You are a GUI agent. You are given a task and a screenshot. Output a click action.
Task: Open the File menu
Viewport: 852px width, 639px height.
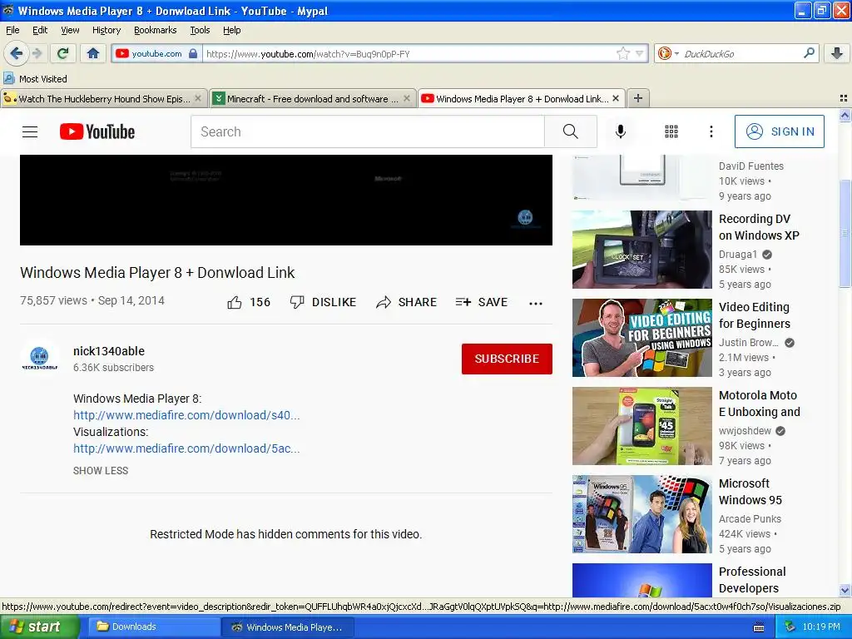12,30
